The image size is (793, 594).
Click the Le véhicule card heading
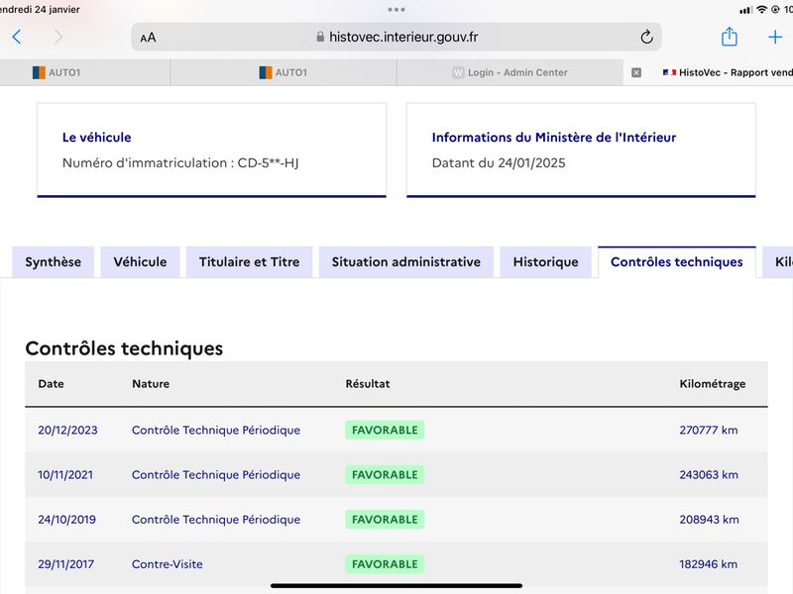coord(96,138)
